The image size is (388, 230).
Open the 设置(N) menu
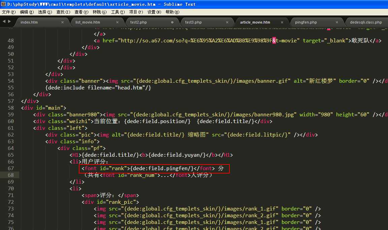154,12
